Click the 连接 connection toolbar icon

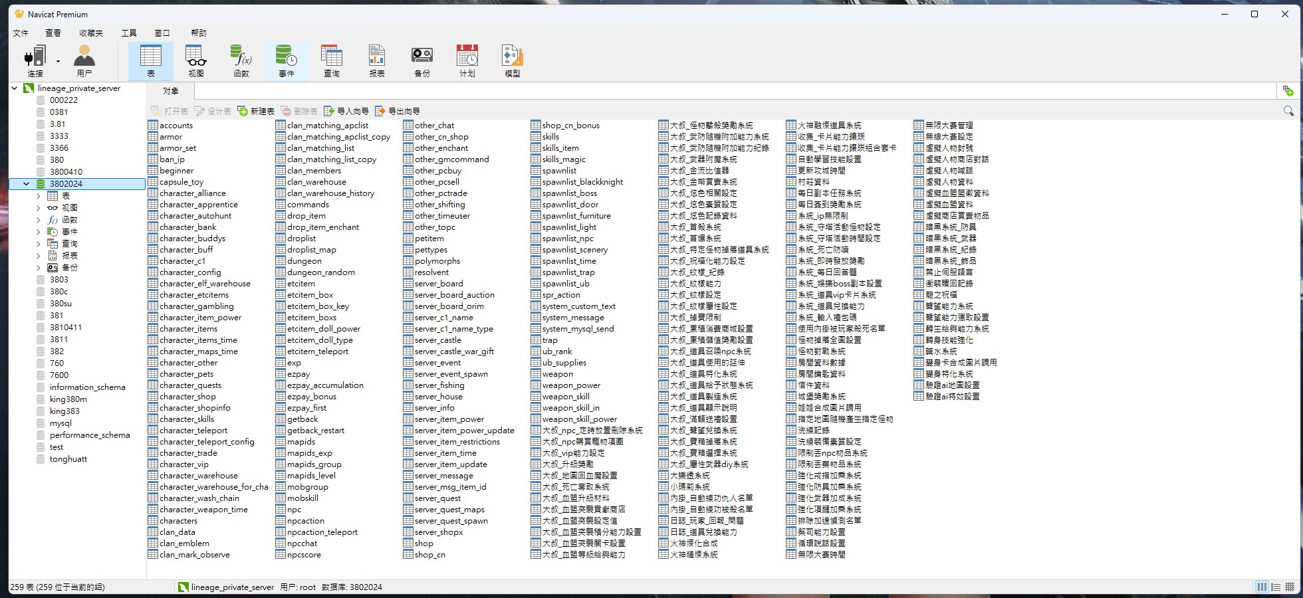click(x=35, y=60)
